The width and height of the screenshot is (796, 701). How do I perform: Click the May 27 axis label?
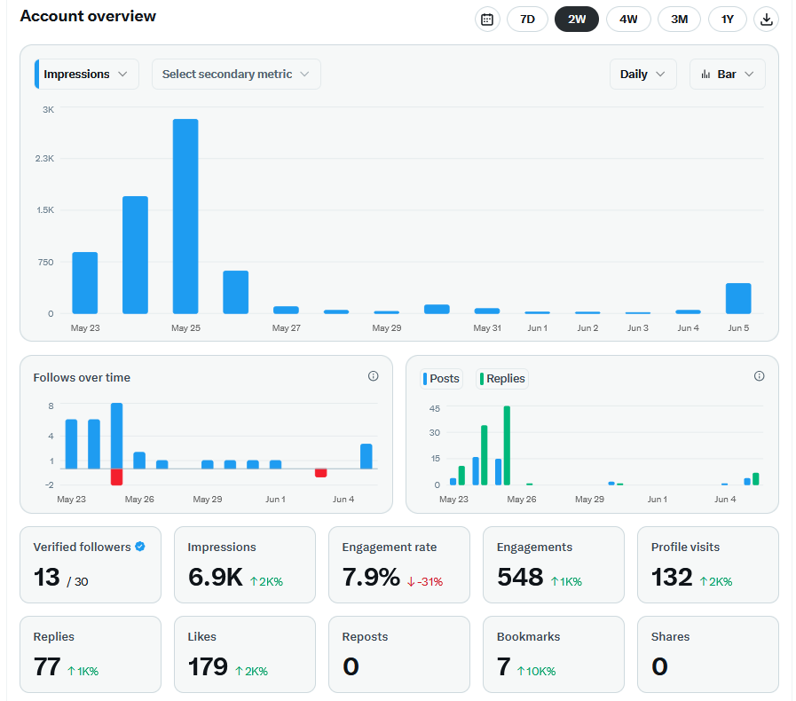tap(287, 328)
